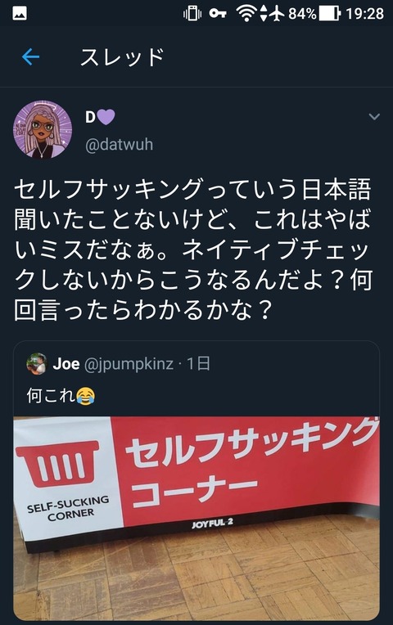Tap Joe's display name in quote

(x=66, y=364)
